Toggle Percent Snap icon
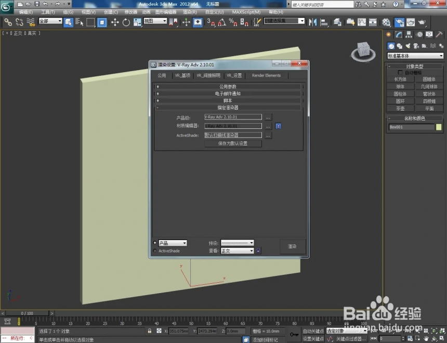The width and height of the screenshot is (447, 343). pos(233,22)
